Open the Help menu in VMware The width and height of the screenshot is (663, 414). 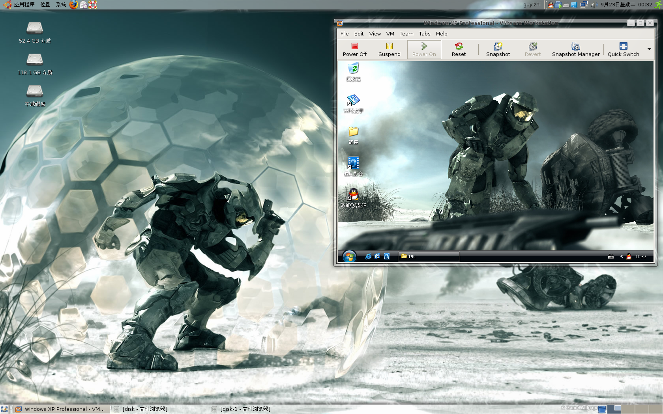click(442, 34)
